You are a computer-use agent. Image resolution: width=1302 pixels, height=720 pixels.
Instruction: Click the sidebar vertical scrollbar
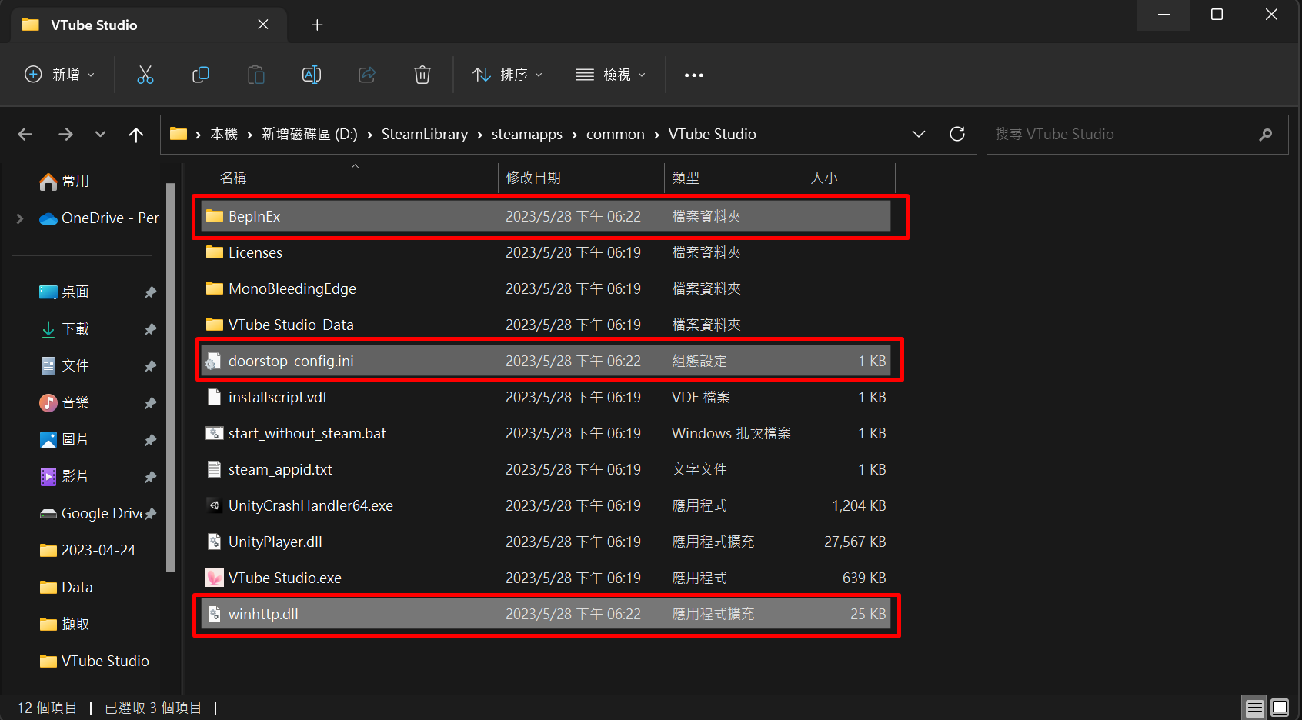point(171,377)
